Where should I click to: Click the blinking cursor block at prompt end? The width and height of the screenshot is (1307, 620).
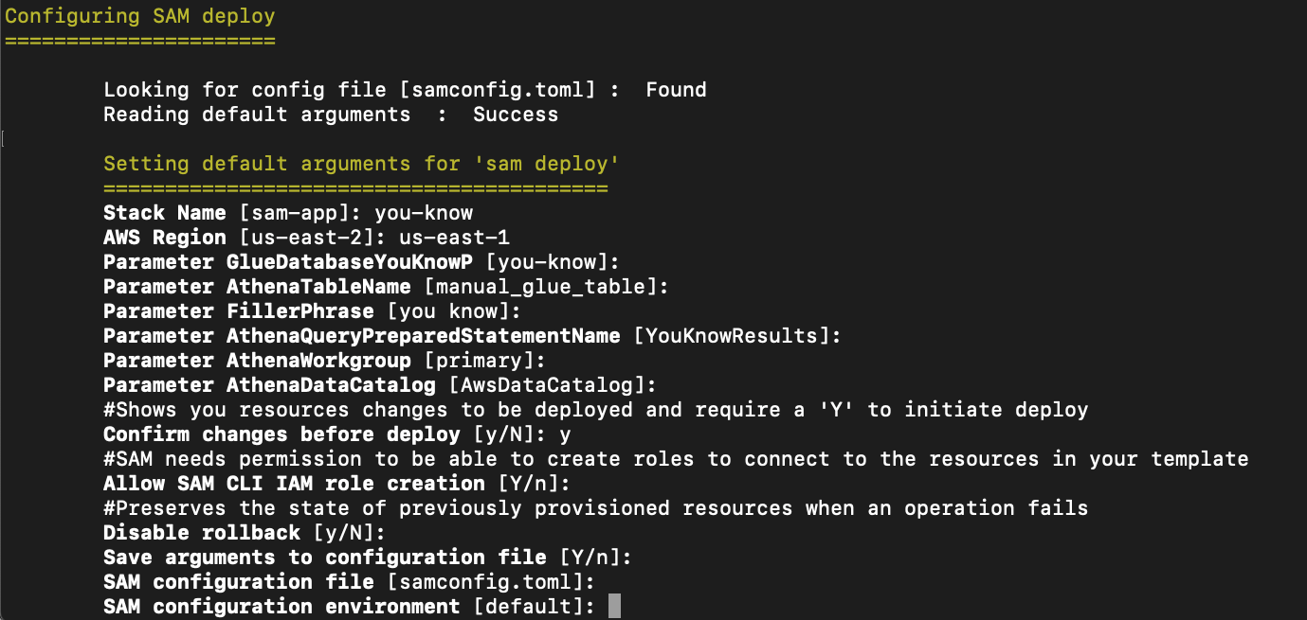click(x=614, y=606)
